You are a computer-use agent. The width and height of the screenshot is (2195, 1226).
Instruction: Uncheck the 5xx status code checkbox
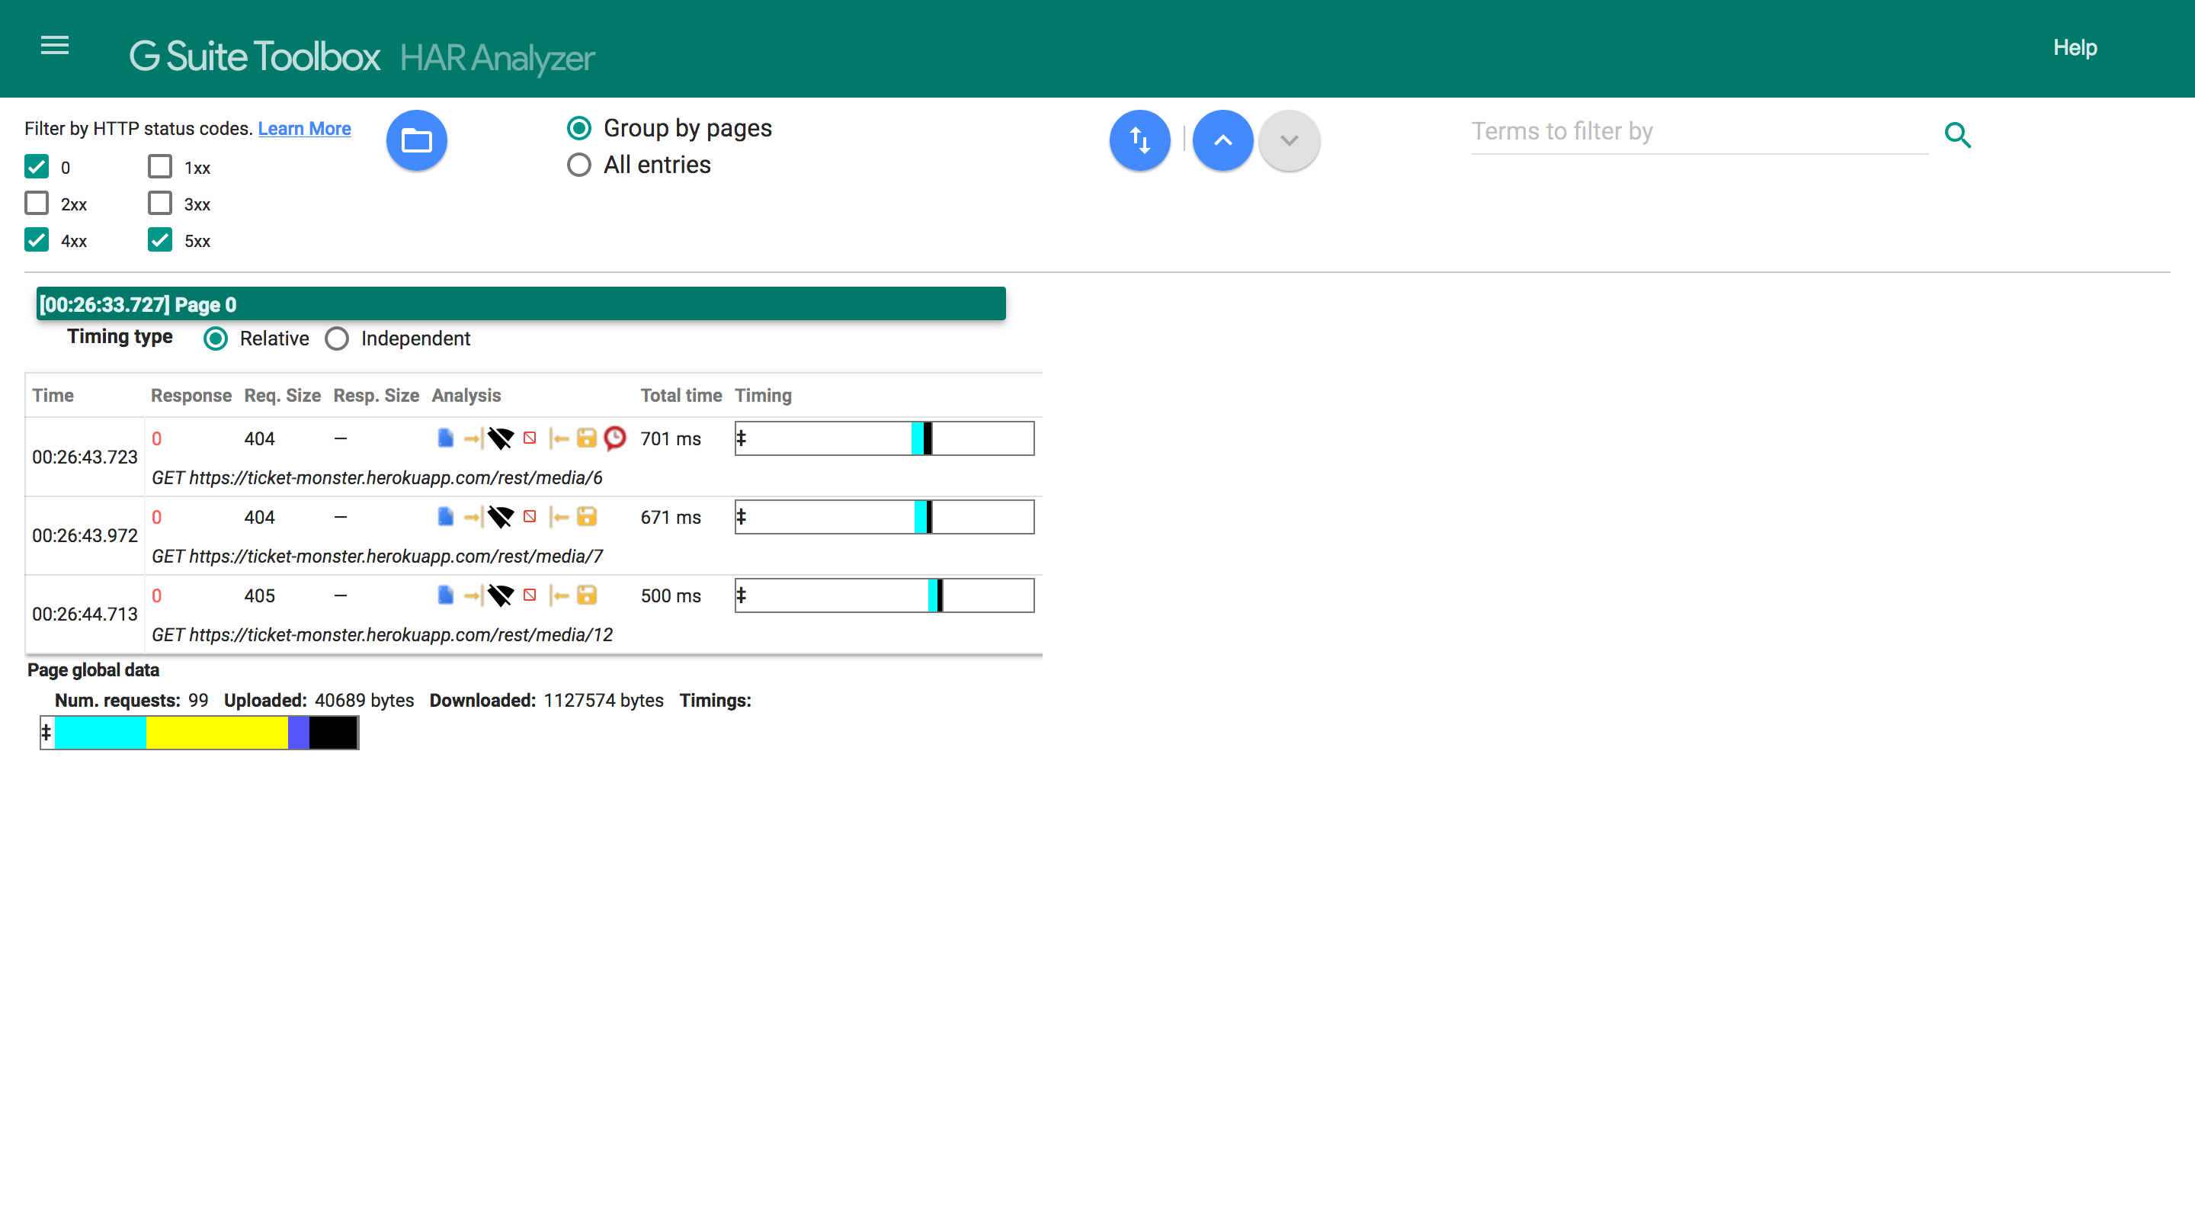160,240
